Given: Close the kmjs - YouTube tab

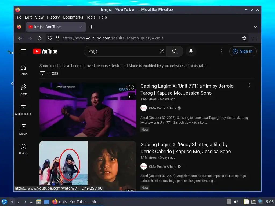Looking at the screenshot, I should click(x=81, y=27).
